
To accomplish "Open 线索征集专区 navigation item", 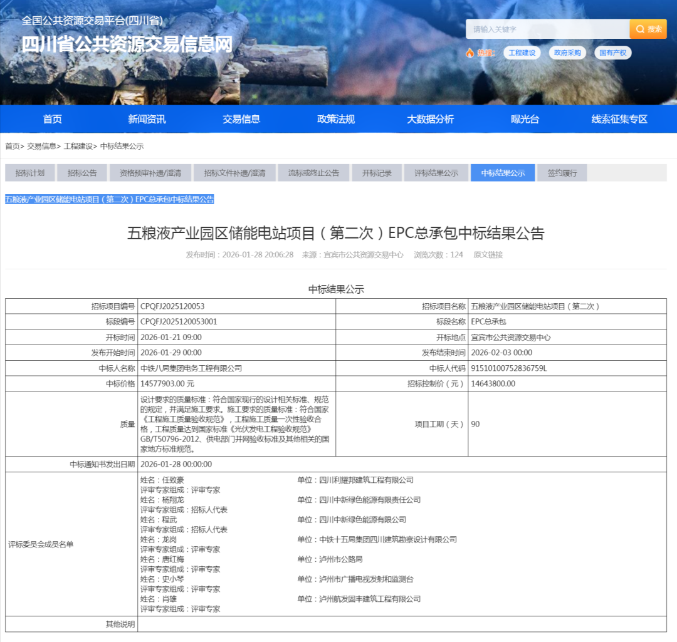I will (x=619, y=119).
